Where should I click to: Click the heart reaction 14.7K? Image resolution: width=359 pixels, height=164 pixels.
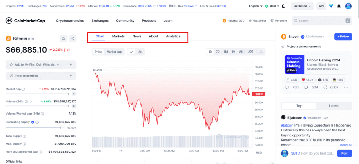(x=307, y=80)
